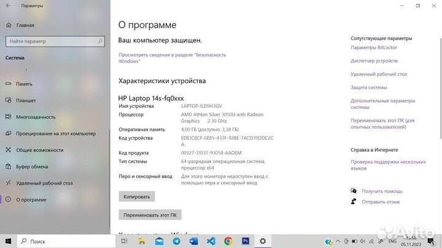Click the 4,00 ГБ memory value
The image size is (442, 248).
210,130
